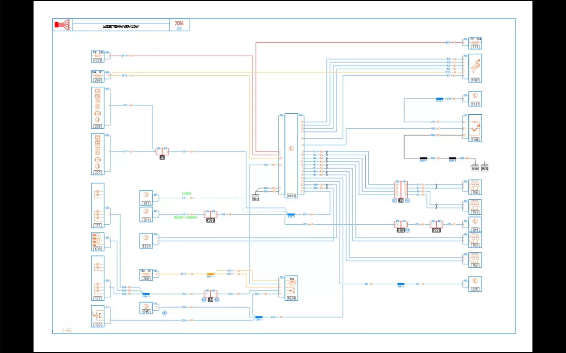Select the SP15 wire label near fuse 260
Screen dimensions: 566x353
124,76
